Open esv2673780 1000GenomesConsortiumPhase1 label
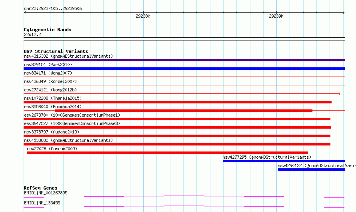 [72, 115]
